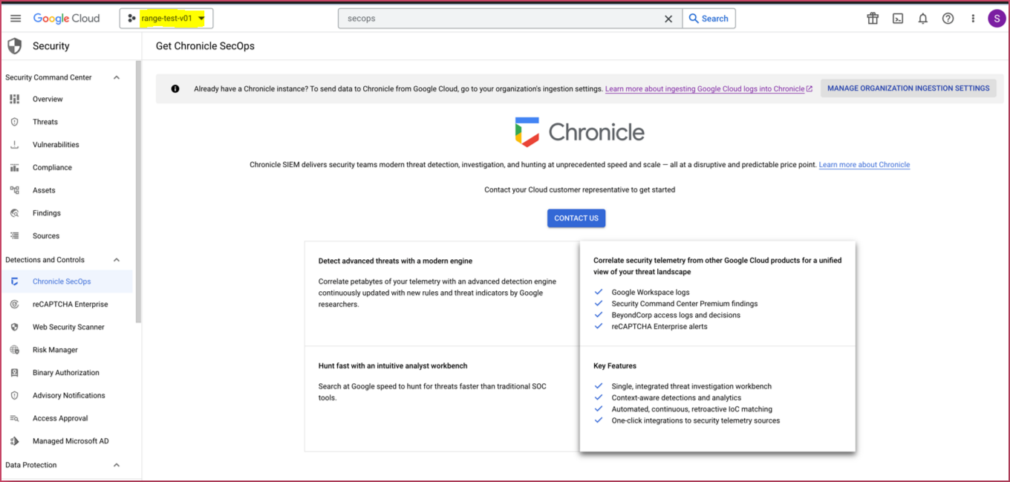Click Manage Organization Ingestion Settings button
Screen dimensions: 1010x482
[x=908, y=88]
